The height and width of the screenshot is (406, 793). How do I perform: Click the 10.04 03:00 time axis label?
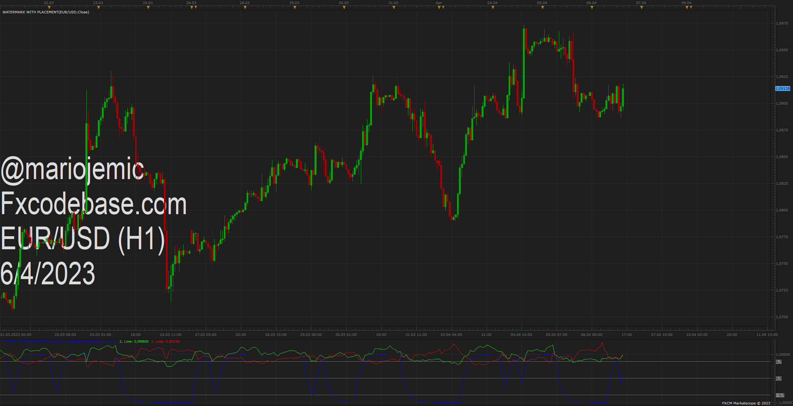coord(697,335)
